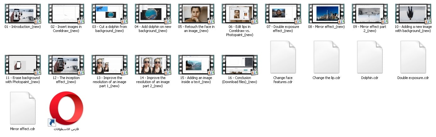The height and width of the screenshot is (137, 436).
Task: Click the 15 - Adding an image inside a text video
Action: pos(196,65)
